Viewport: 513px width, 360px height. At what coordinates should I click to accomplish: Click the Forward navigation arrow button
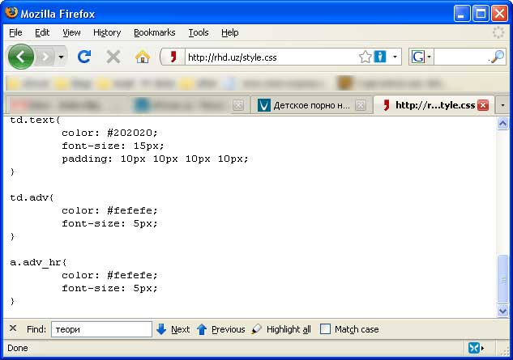coord(45,57)
